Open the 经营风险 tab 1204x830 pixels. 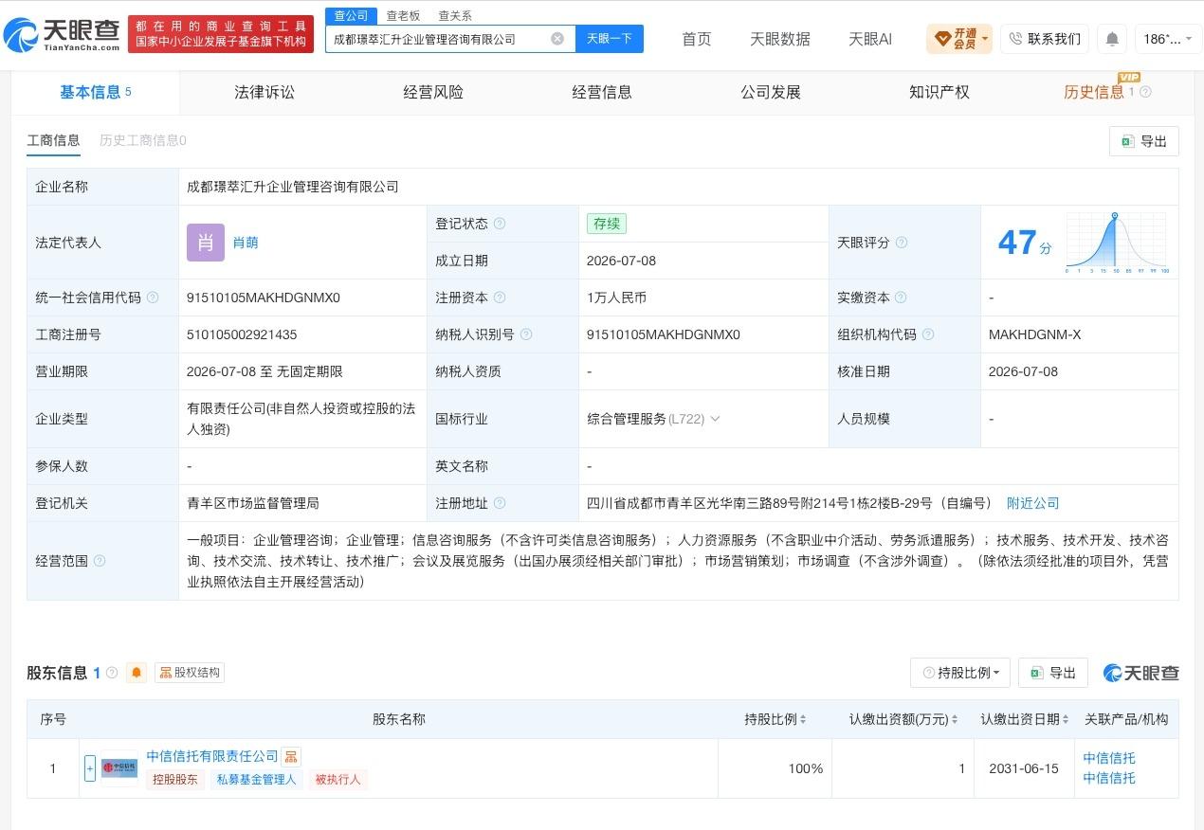tap(433, 92)
